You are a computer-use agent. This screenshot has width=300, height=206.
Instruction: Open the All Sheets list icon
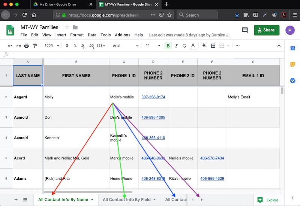pos(25,200)
